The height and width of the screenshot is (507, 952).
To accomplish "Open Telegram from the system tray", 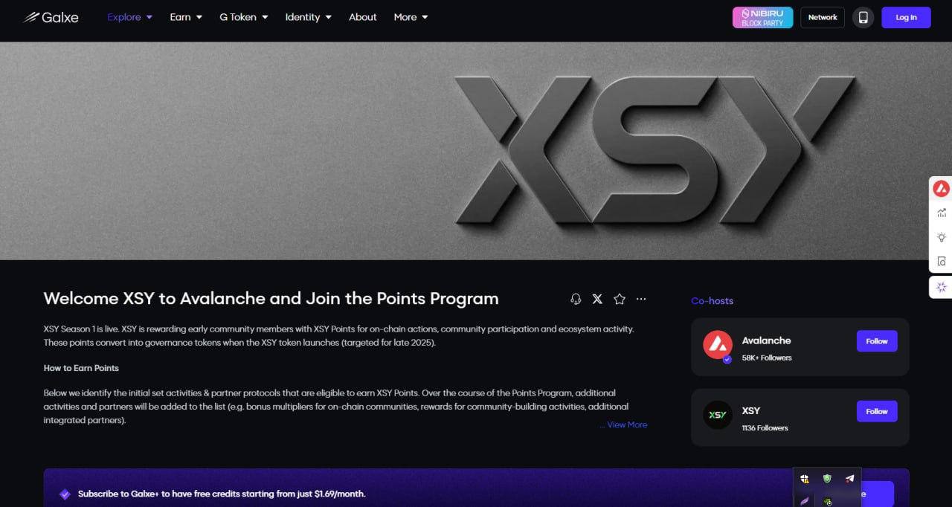I will pyautogui.click(x=849, y=479).
